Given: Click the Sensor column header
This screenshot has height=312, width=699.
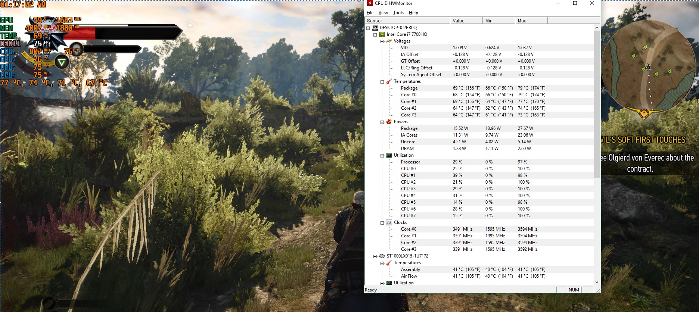Looking at the screenshot, I should pyautogui.click(x=407, y=21).
